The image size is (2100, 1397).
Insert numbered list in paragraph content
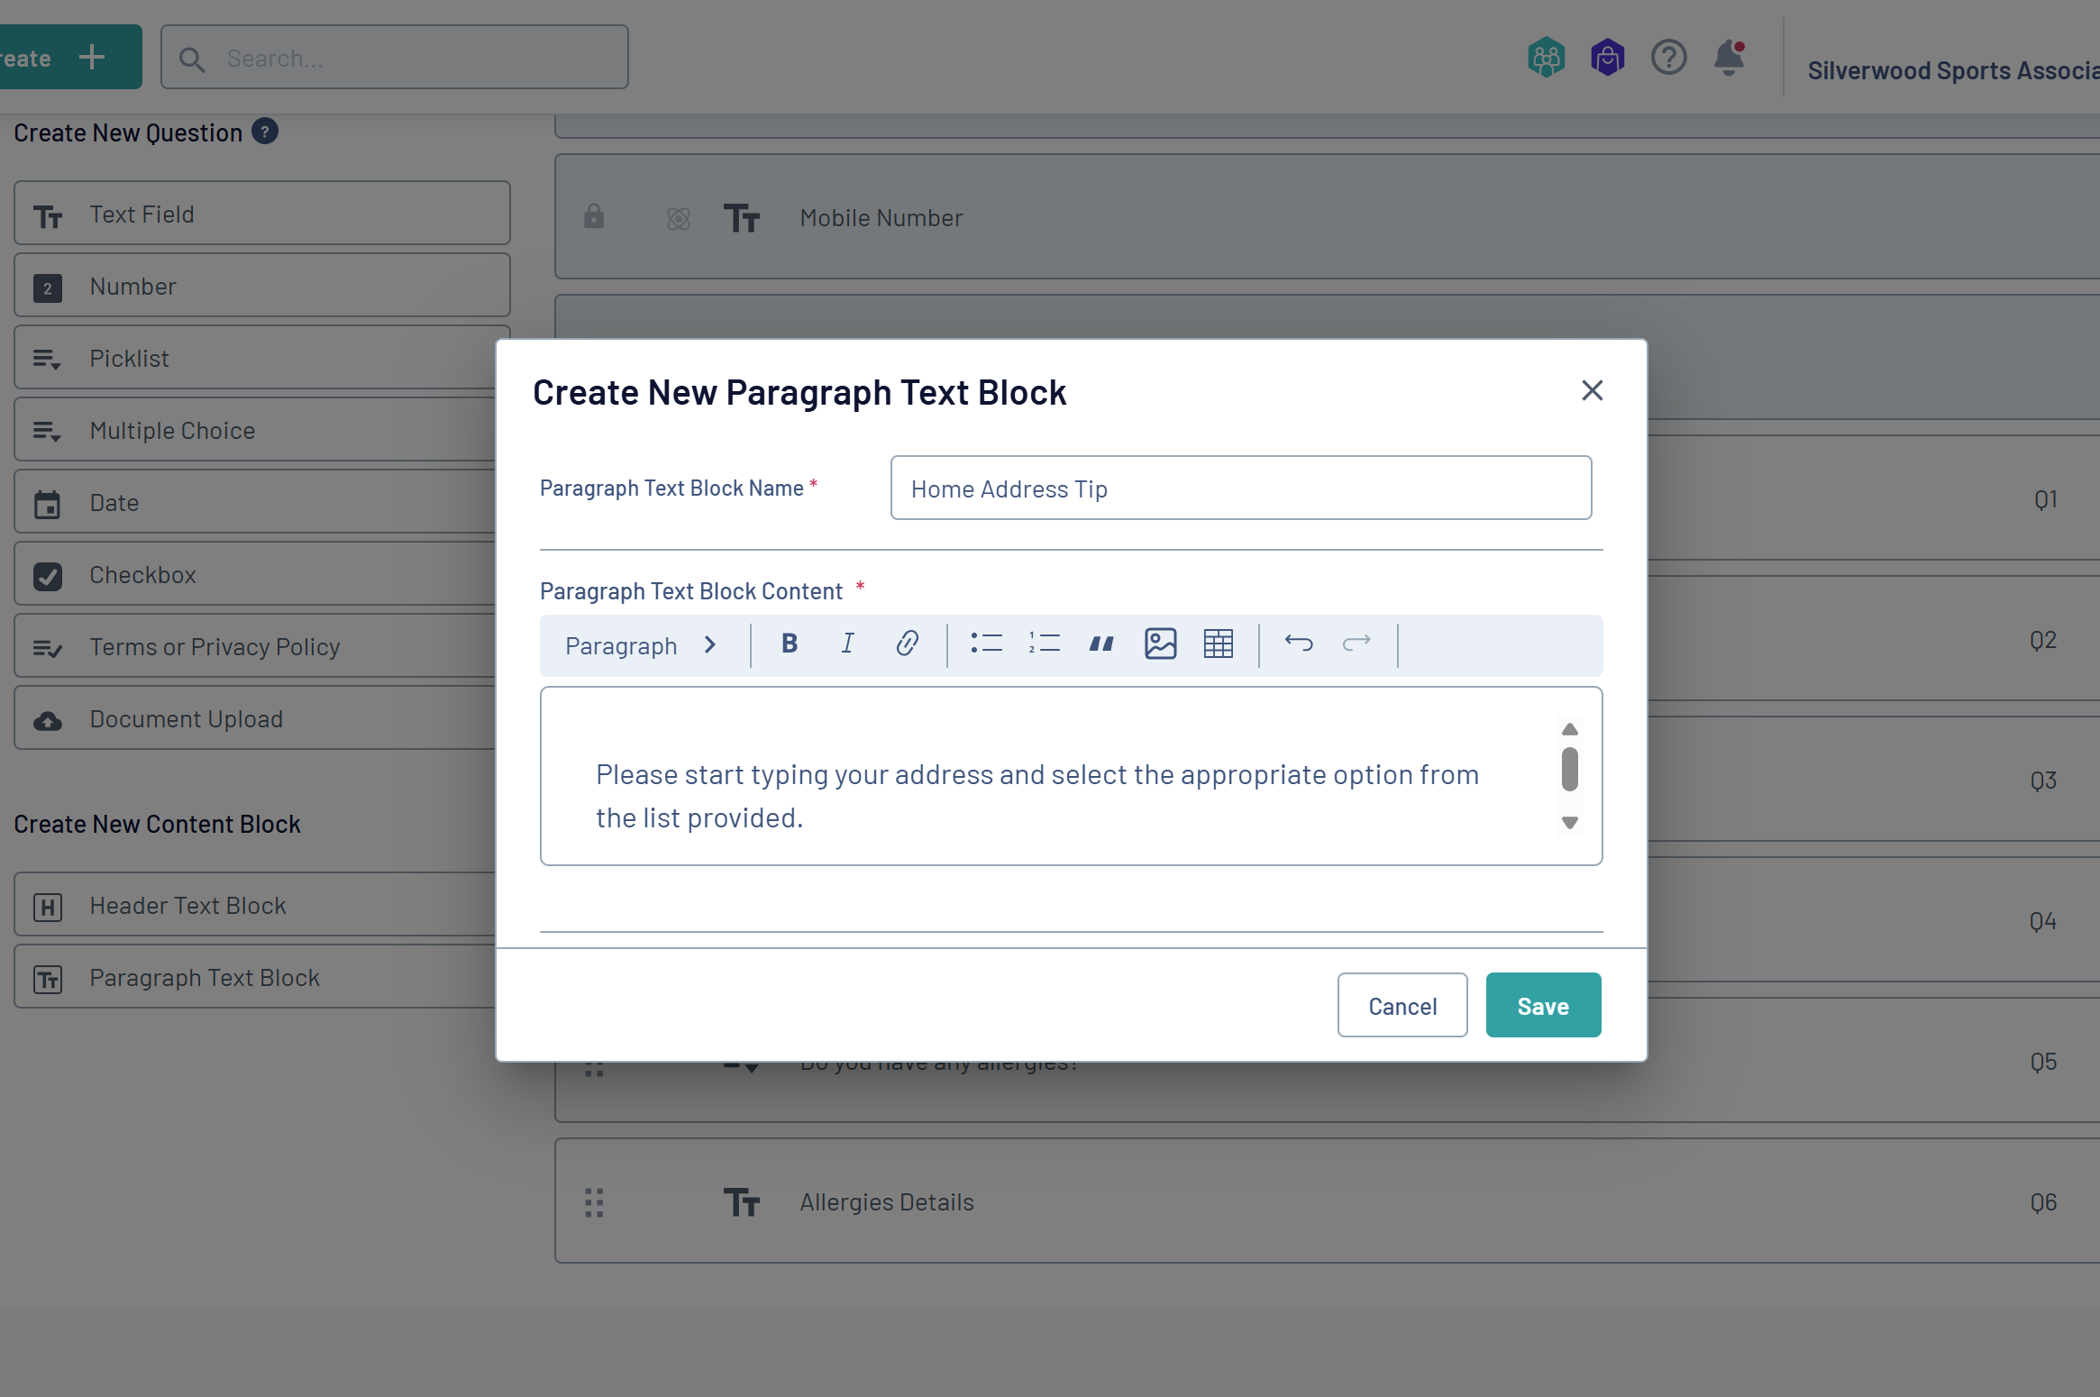(1044, 644)
